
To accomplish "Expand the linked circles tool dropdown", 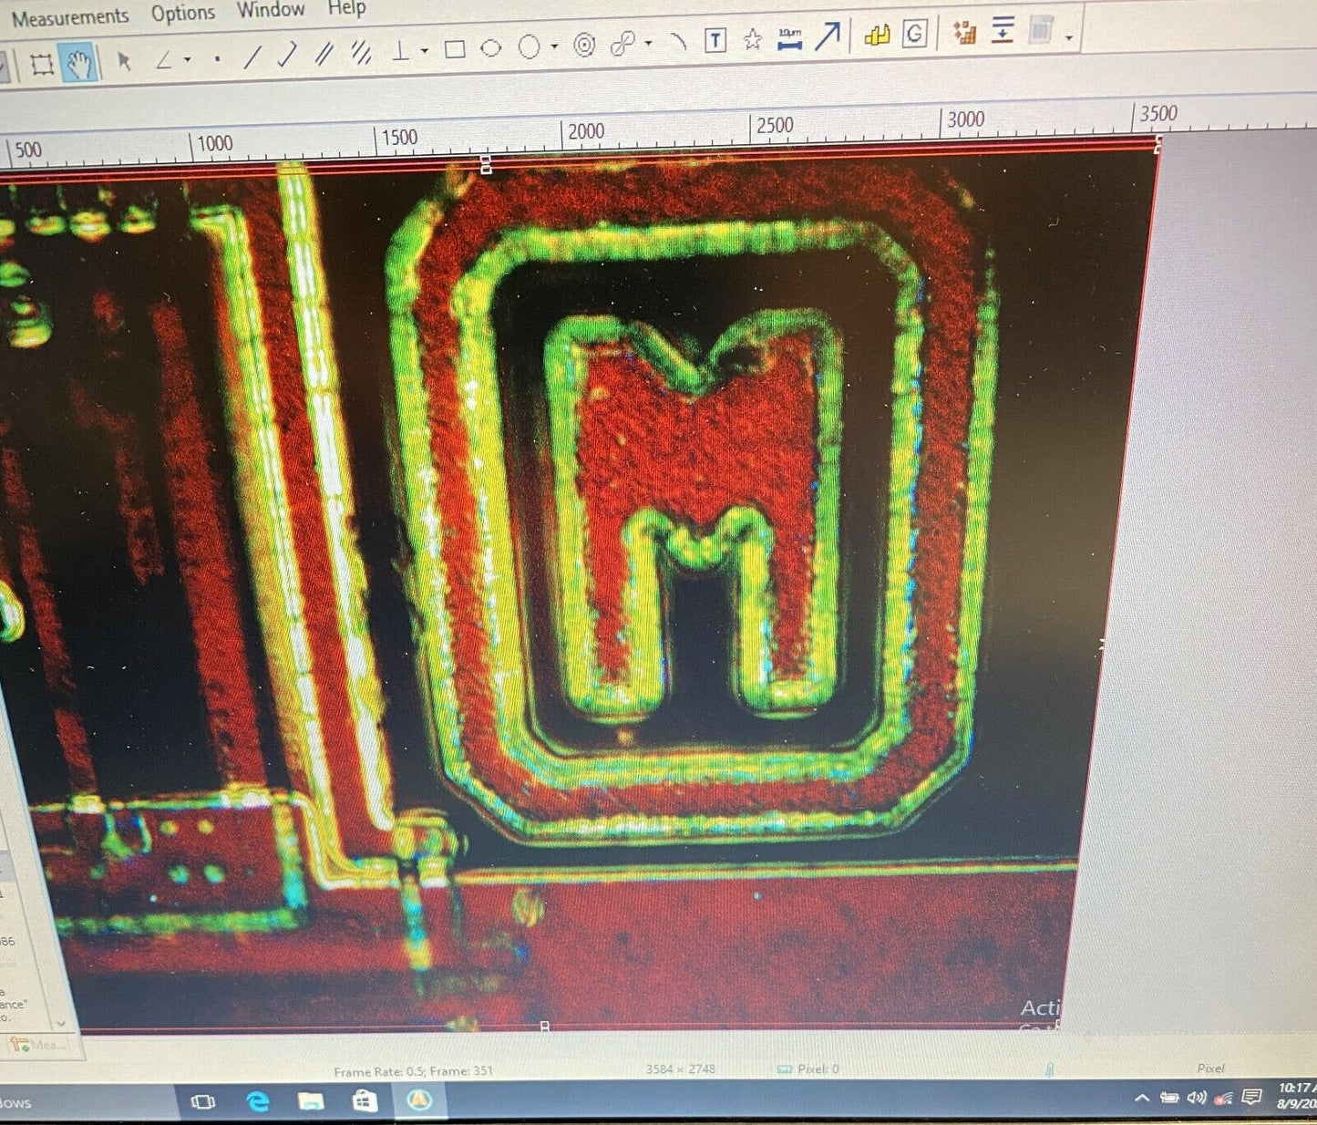I will [648, 44].
